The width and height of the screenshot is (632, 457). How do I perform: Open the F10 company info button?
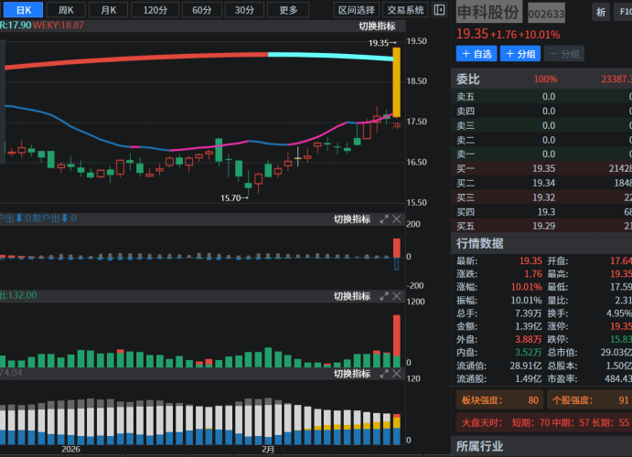(623, 13)
